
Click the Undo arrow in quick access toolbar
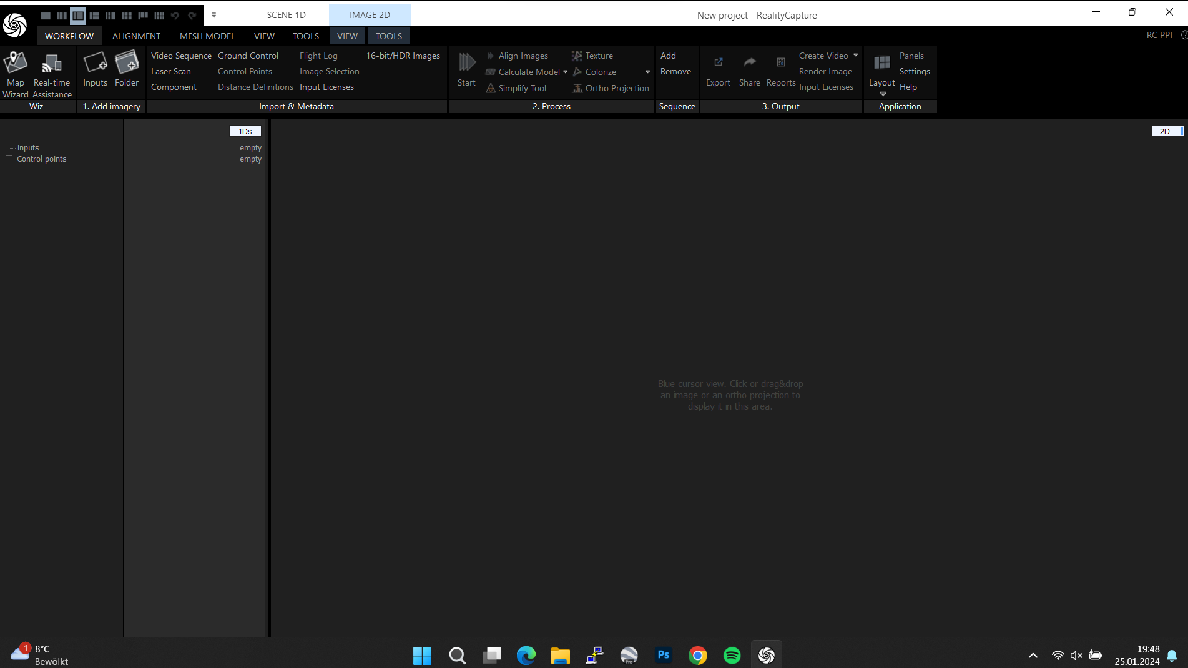(175, 16)
